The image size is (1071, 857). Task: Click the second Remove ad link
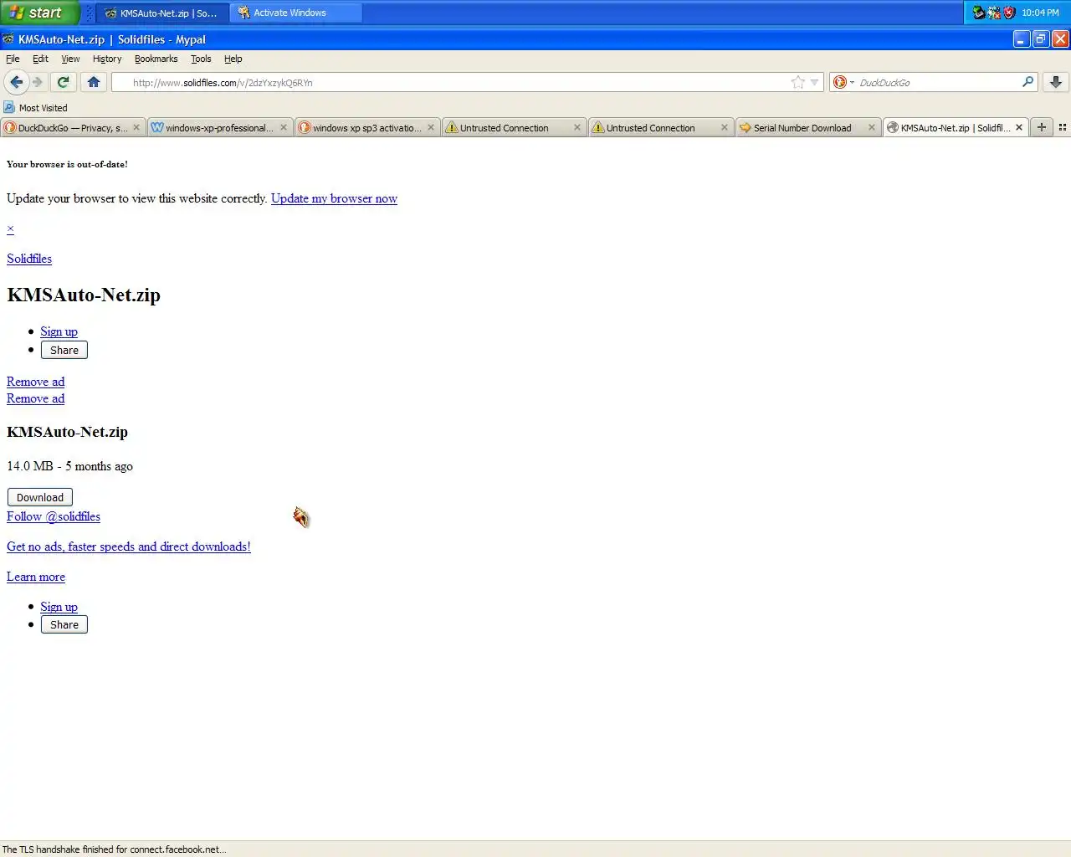[35, 398]
